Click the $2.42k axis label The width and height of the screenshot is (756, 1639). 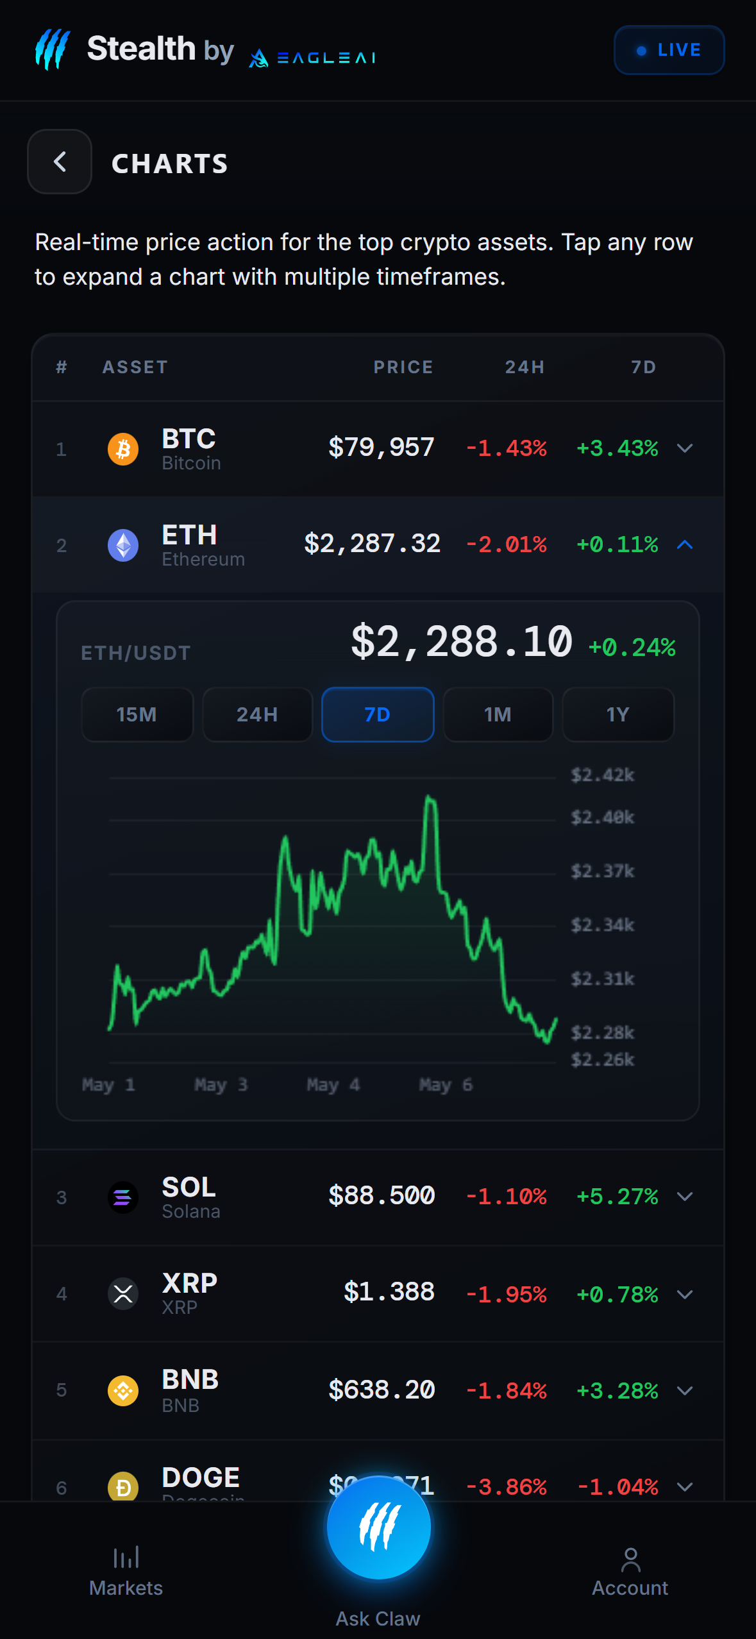point(603,775)
